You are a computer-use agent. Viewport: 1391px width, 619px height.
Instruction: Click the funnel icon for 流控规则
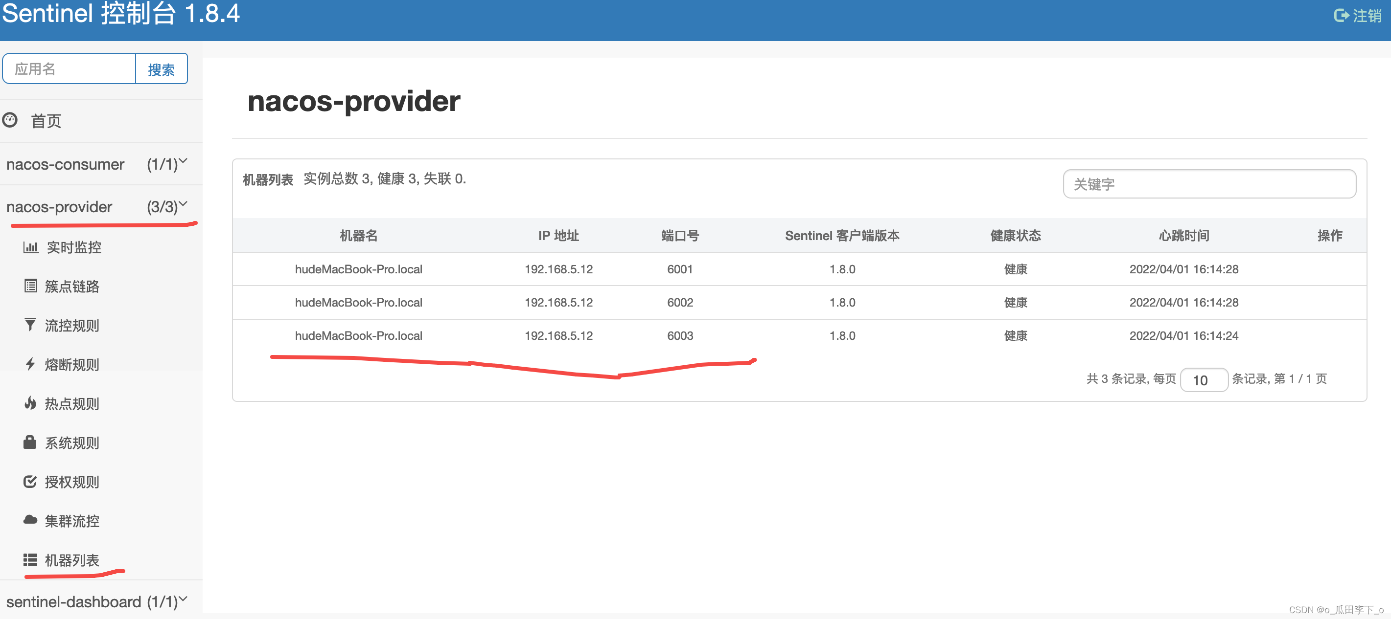[30, 325]
